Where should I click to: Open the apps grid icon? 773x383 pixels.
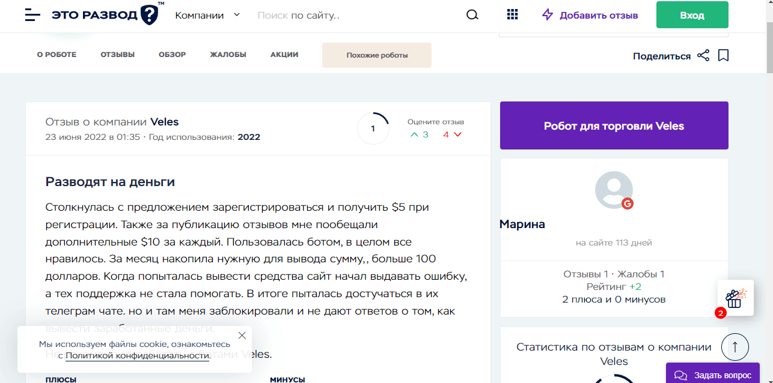pos(513,15)
